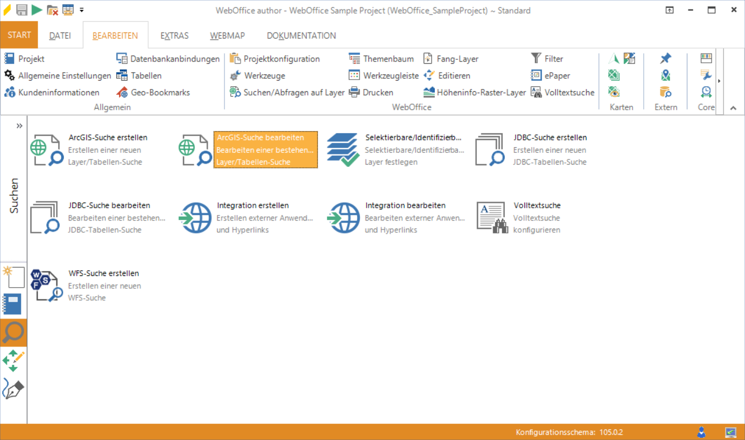Image resolution: width=745 pixels, height=440 pixels.
Task: Open Projektkonfiguration
Action: click(x=275, y=59)
